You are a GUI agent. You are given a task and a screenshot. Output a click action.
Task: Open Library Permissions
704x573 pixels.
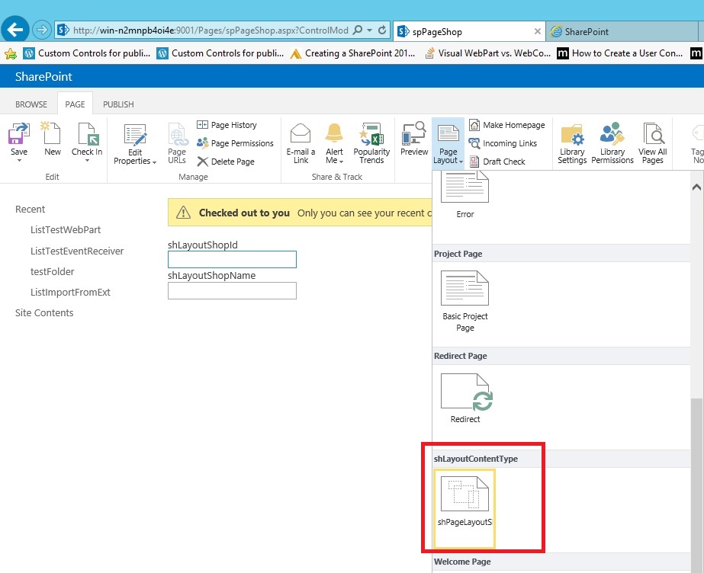pos(612,143)
